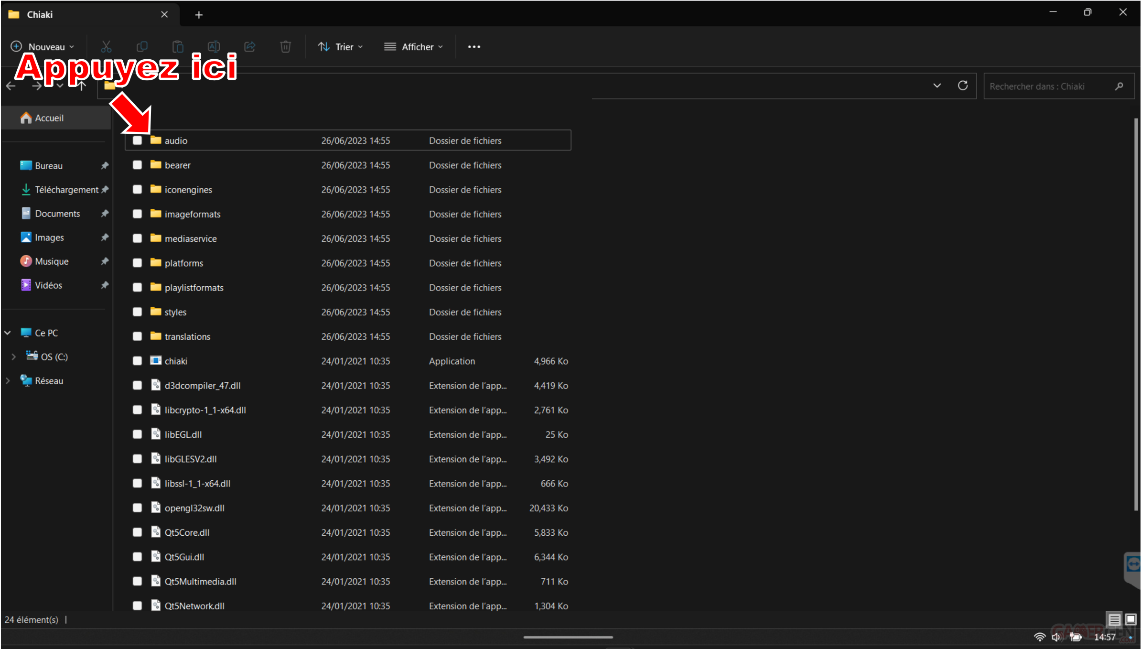1141x649 pixels.
Task: Go forward with the right arrow
Action: click(36, 86)
